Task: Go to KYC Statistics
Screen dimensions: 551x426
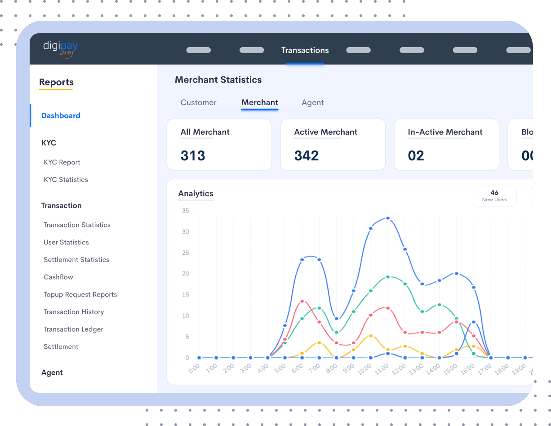Action: coord(66,180)
